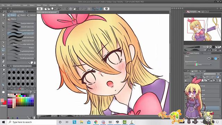Screen dimensions: 222x125
Task: Switch to the Layer Property tab
Action: [x=193, y=53]
